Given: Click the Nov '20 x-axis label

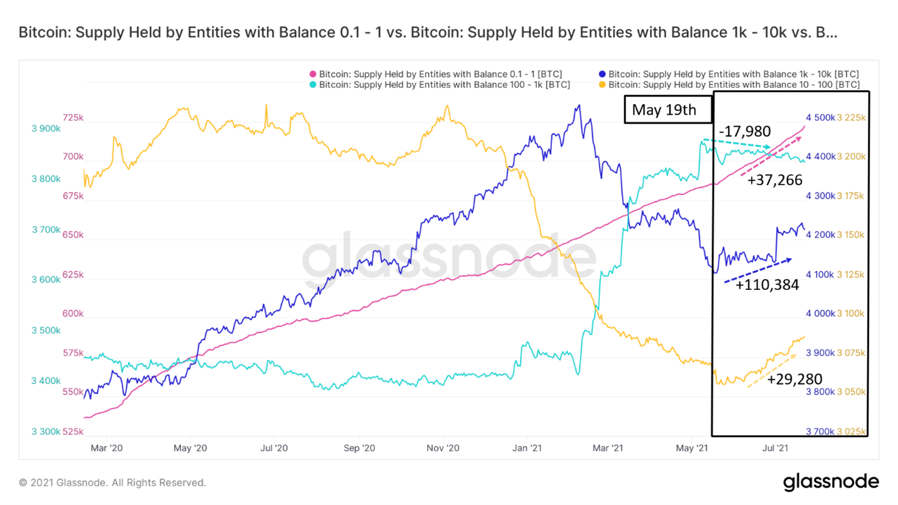Looking at the screenshot, I should 443,448.
